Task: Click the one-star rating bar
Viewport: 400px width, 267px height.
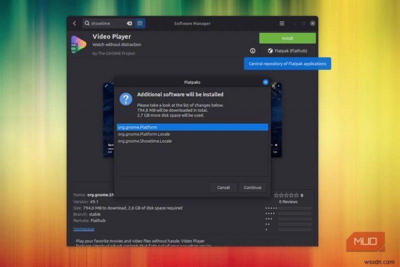Action: [295, 229]
